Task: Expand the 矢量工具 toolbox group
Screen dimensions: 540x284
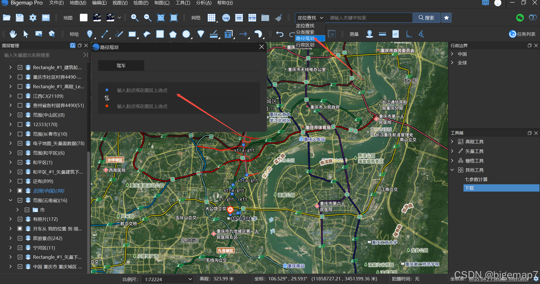Action: pyautogui.click(x=452, y=151)
